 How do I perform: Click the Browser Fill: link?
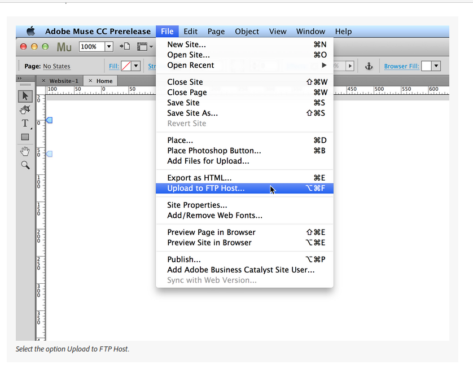tap(401, 66)
